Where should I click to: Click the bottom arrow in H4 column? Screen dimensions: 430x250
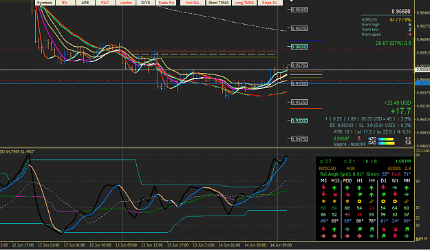tap(372, 236)
